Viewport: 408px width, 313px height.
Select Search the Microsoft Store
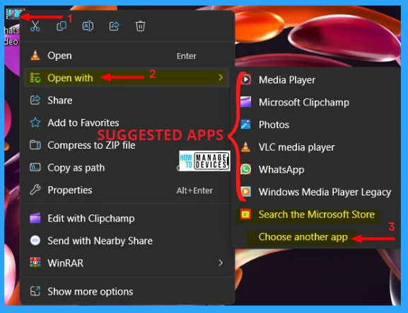[x=316, y=215]
